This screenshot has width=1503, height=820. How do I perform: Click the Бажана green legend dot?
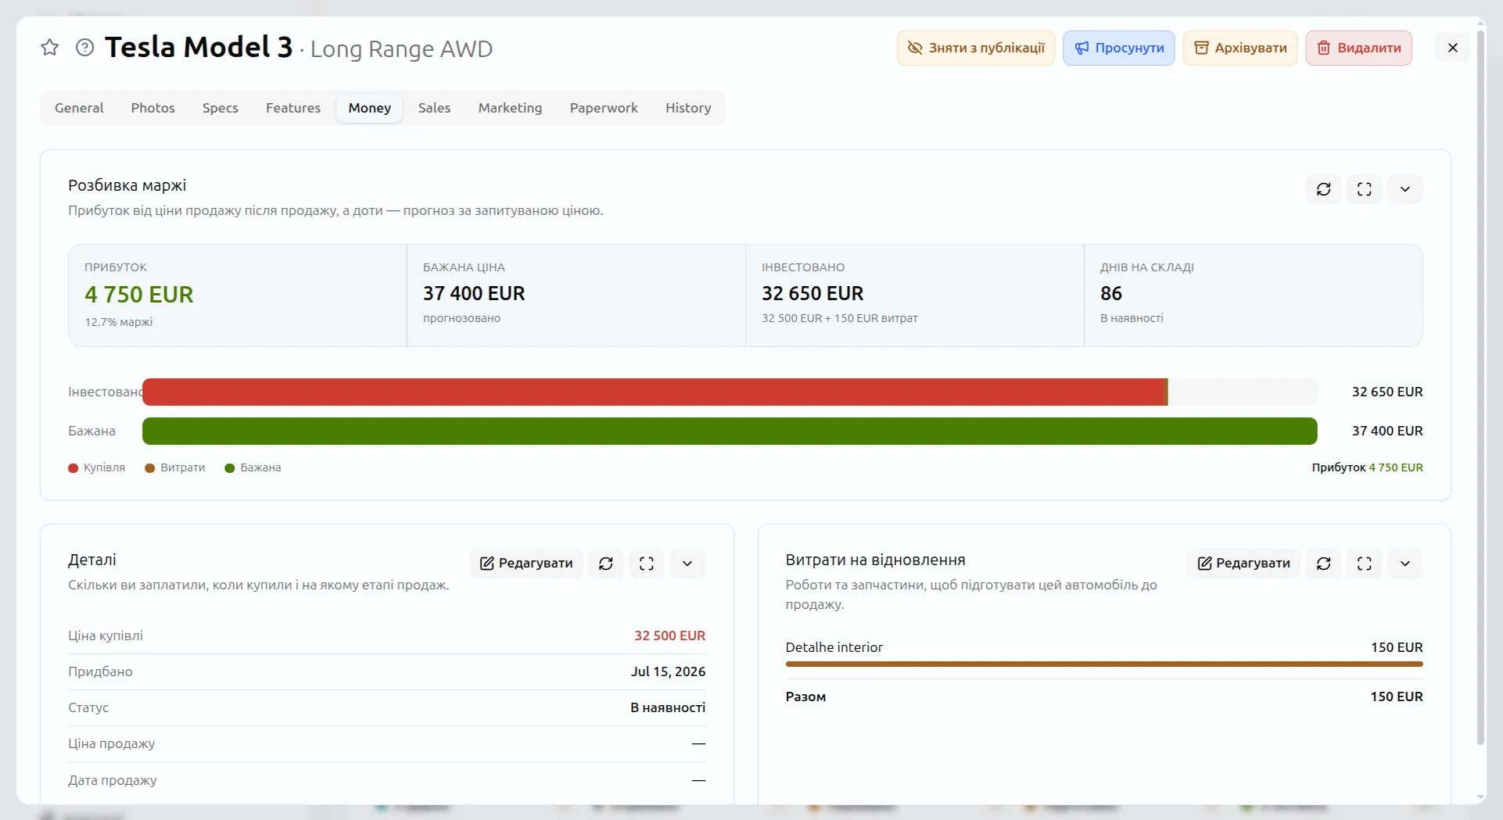pyautogui.click(x=230, y=468)
